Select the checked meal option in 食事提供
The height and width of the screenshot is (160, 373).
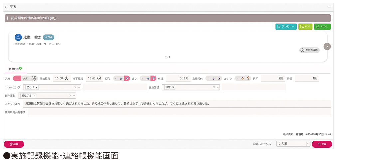219,78
